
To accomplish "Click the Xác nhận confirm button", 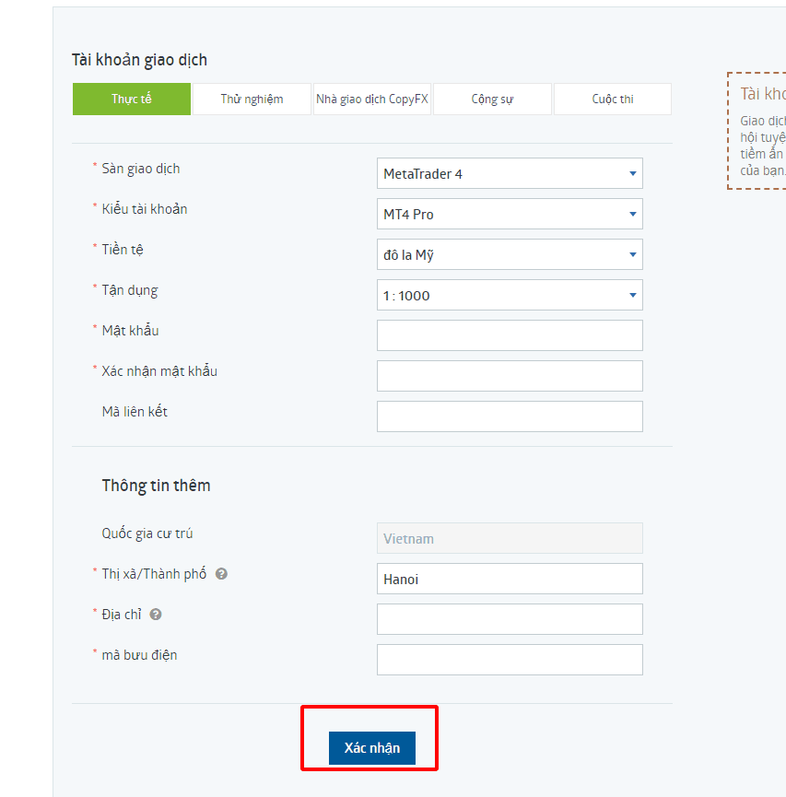I will coord(372,748).
